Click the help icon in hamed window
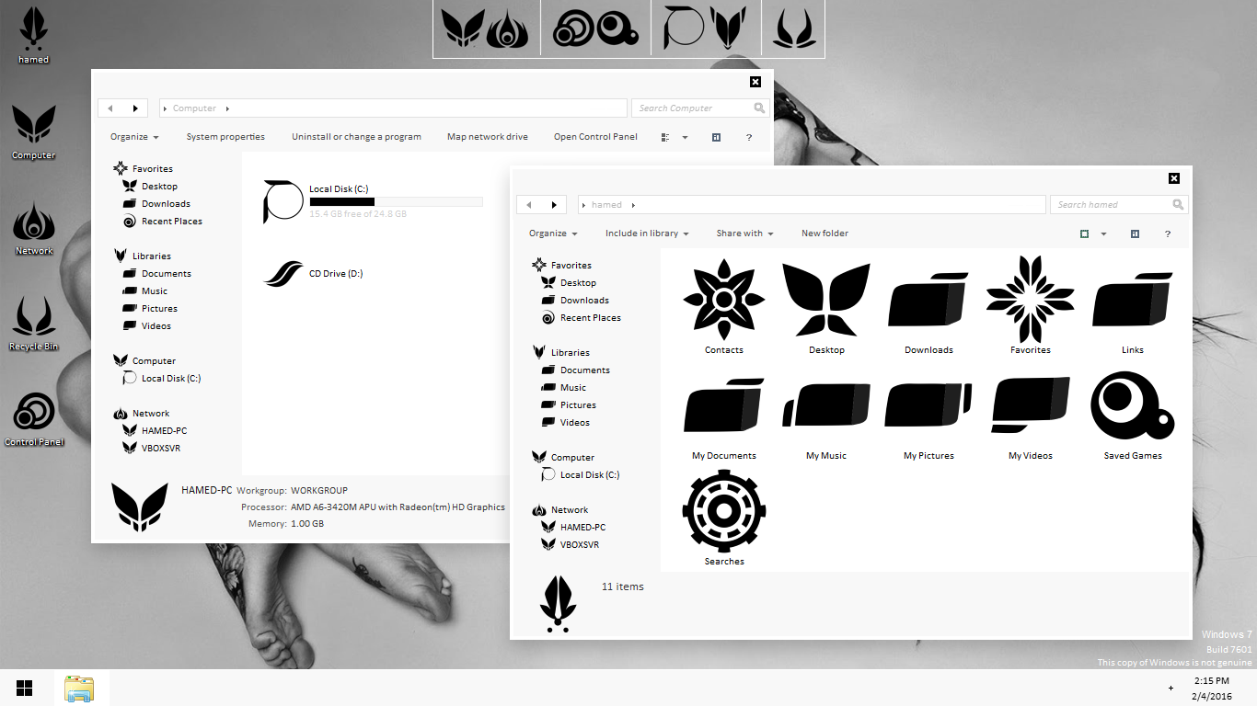Image resolution: width=1257 pixels, height=706 pixels. point(1168,233)
